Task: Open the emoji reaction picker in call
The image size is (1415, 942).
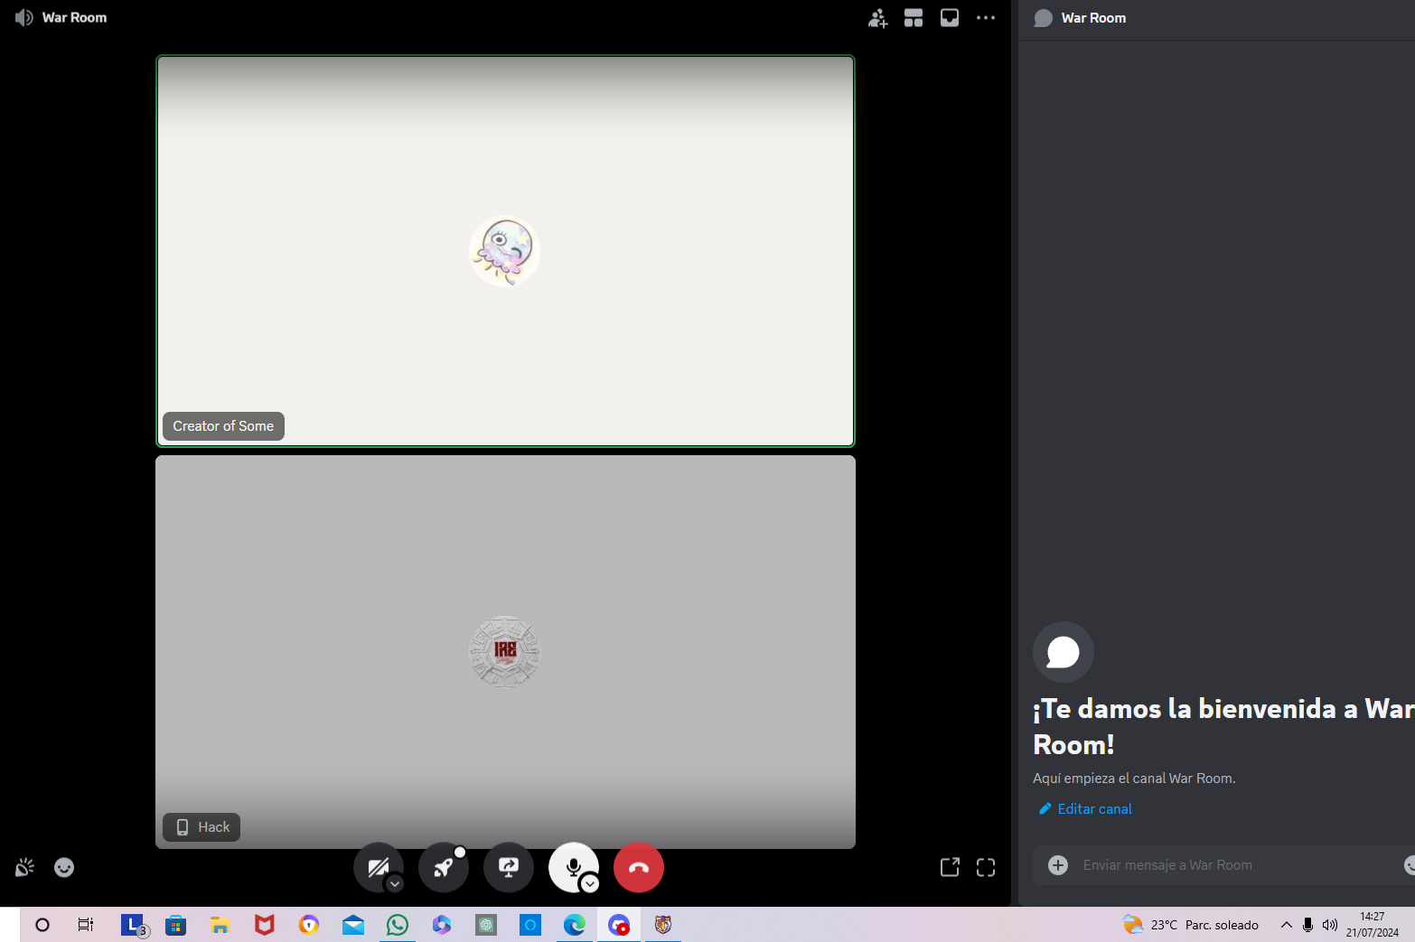Action: click(x=64, y=868)
